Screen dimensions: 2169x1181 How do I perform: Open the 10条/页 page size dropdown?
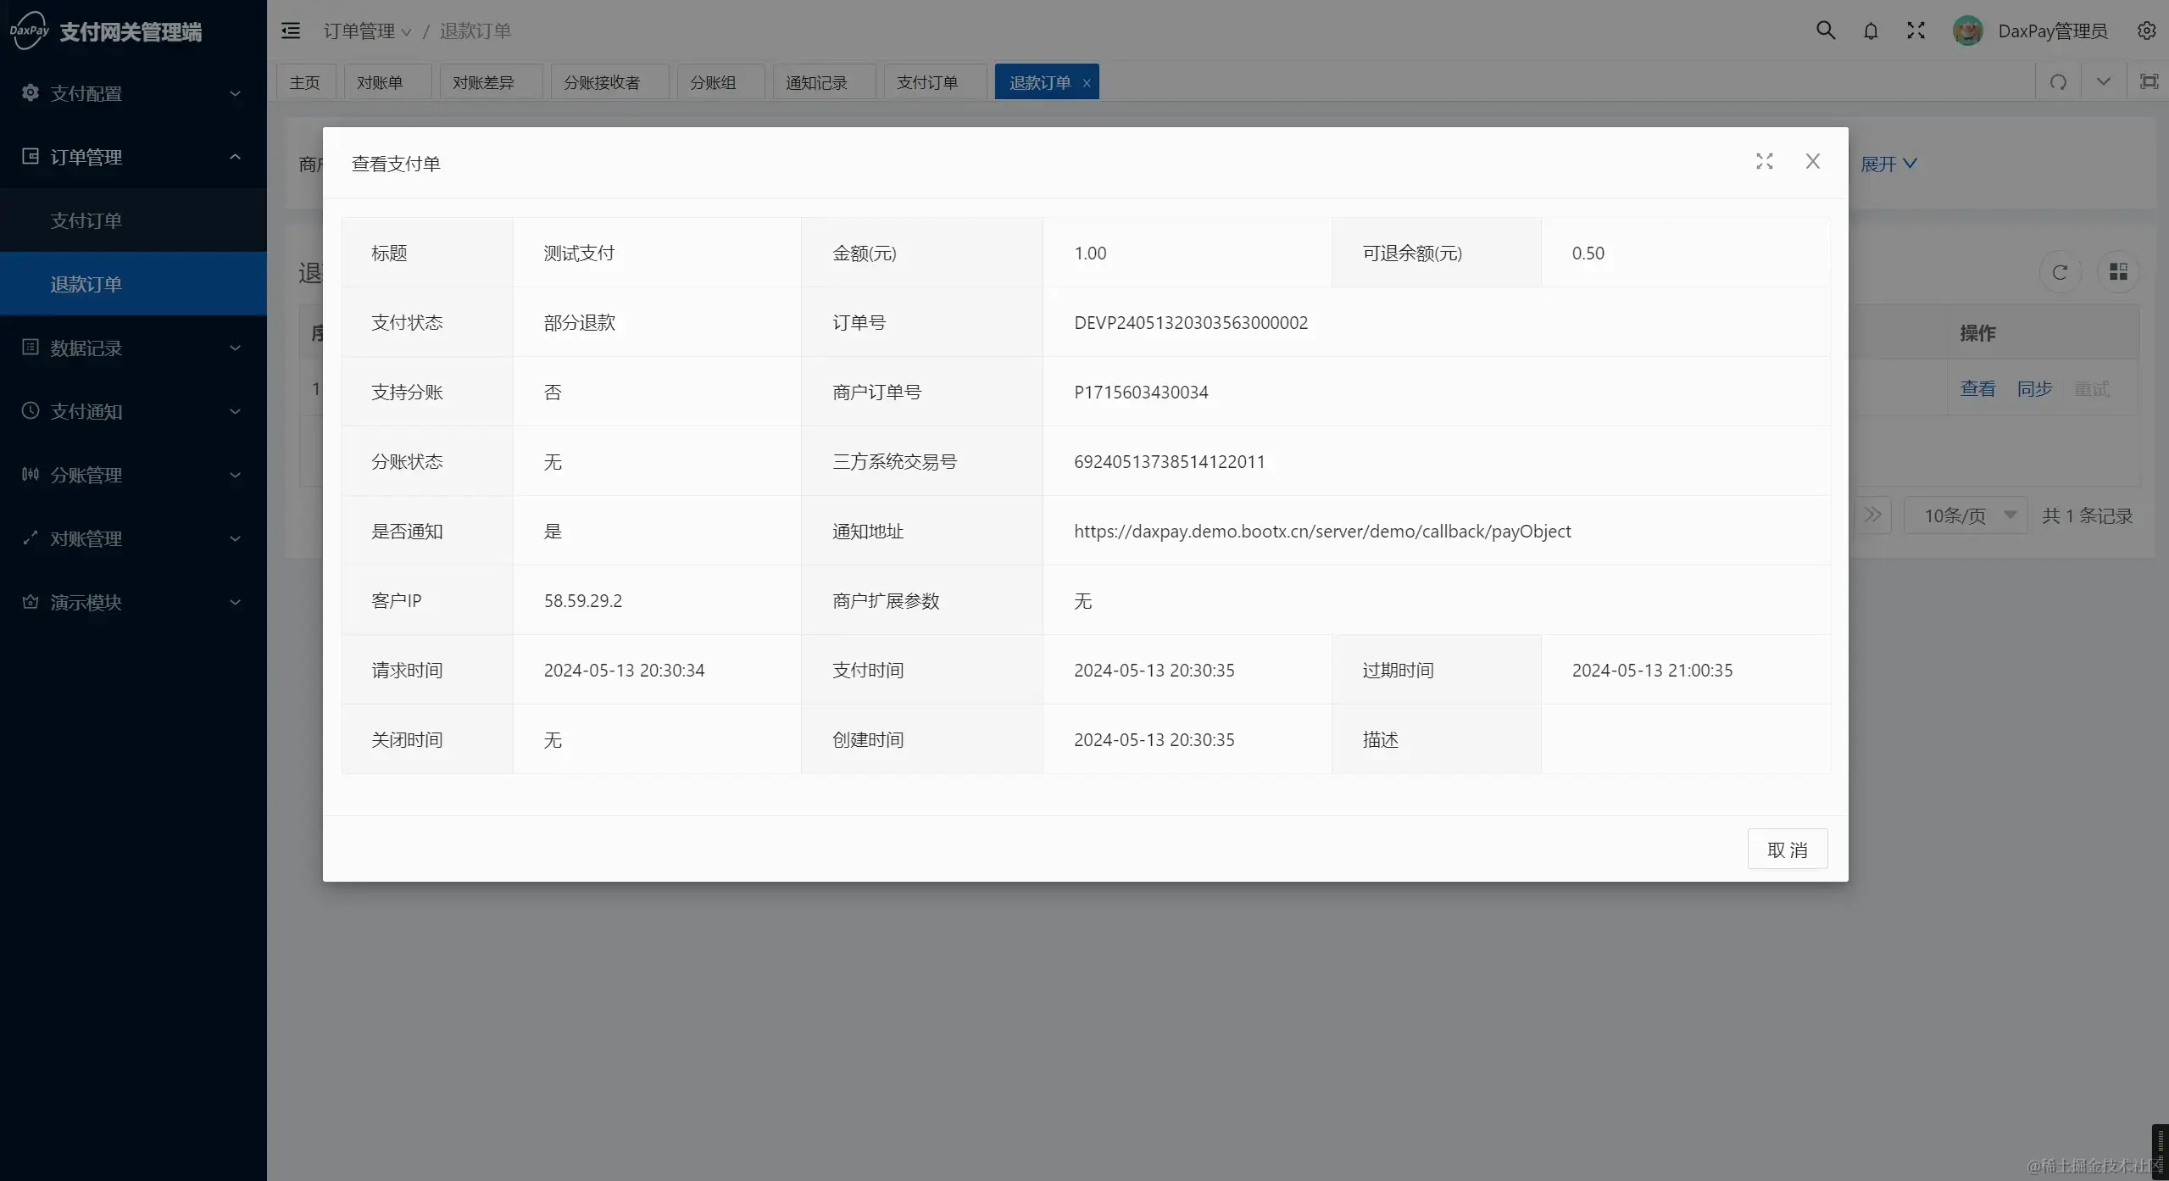point(1965,515)
